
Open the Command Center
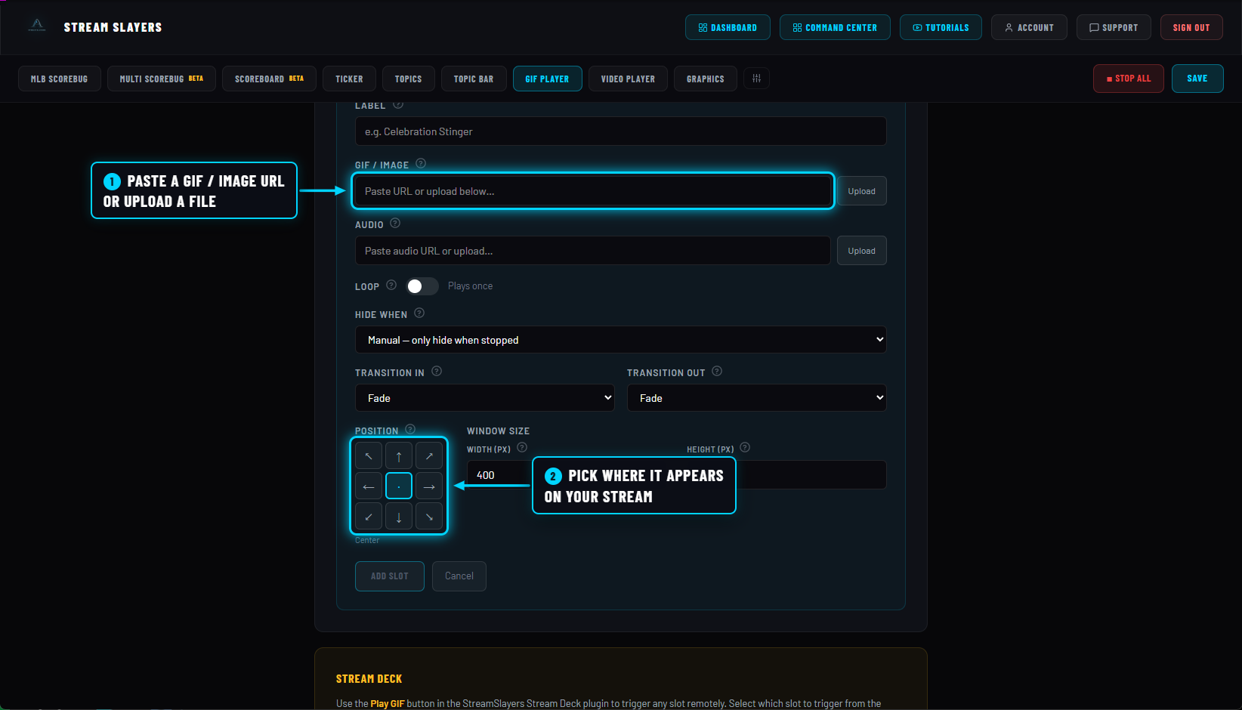[835, 27]
